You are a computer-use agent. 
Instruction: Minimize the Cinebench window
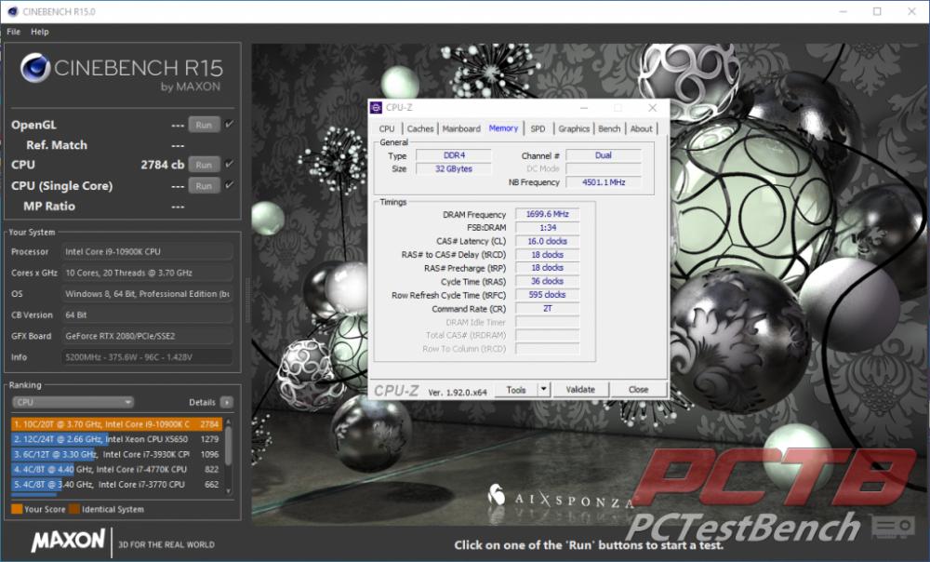pos(843,11)
